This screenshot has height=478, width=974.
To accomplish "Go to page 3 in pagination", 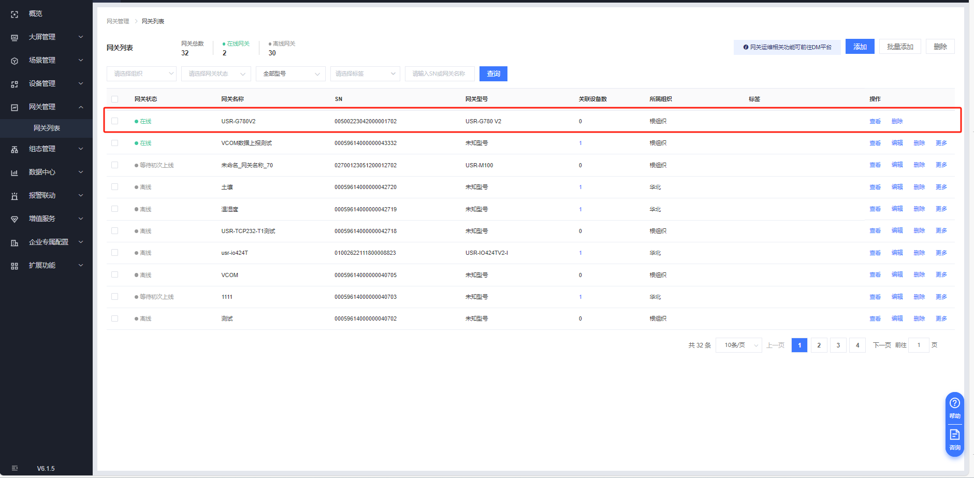I will click(838, 345).
